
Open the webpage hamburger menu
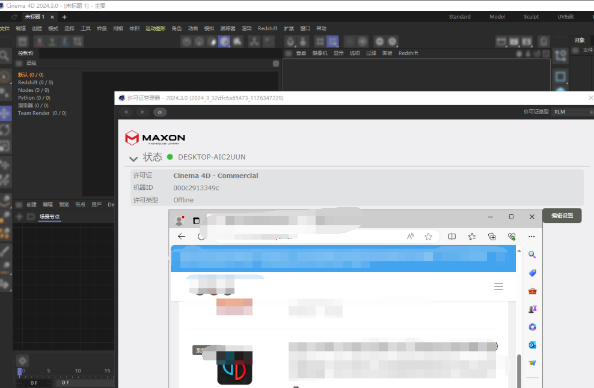[x=498, y=286]
